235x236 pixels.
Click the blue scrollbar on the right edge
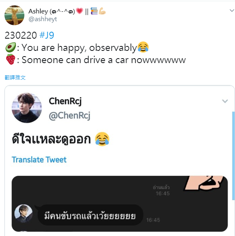pyautogui.click(x=233, y=156)
